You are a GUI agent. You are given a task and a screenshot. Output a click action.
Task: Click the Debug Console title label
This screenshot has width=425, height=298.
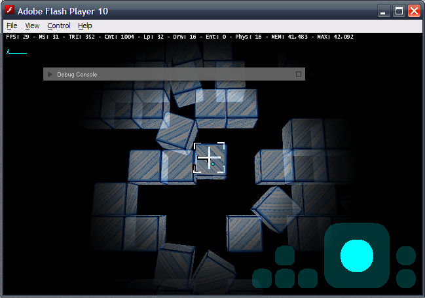pos(77,74)
